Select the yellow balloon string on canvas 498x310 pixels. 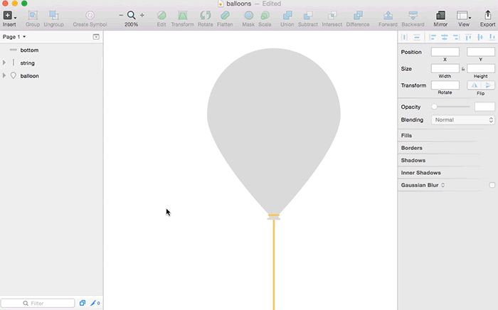(x=274, y=265)
